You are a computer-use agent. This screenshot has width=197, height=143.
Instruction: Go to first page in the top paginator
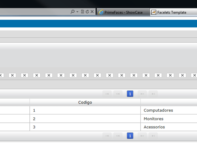point(107,94)
